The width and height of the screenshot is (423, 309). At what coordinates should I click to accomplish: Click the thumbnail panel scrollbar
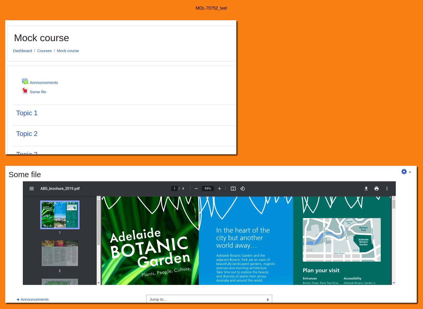coord(98,222)
